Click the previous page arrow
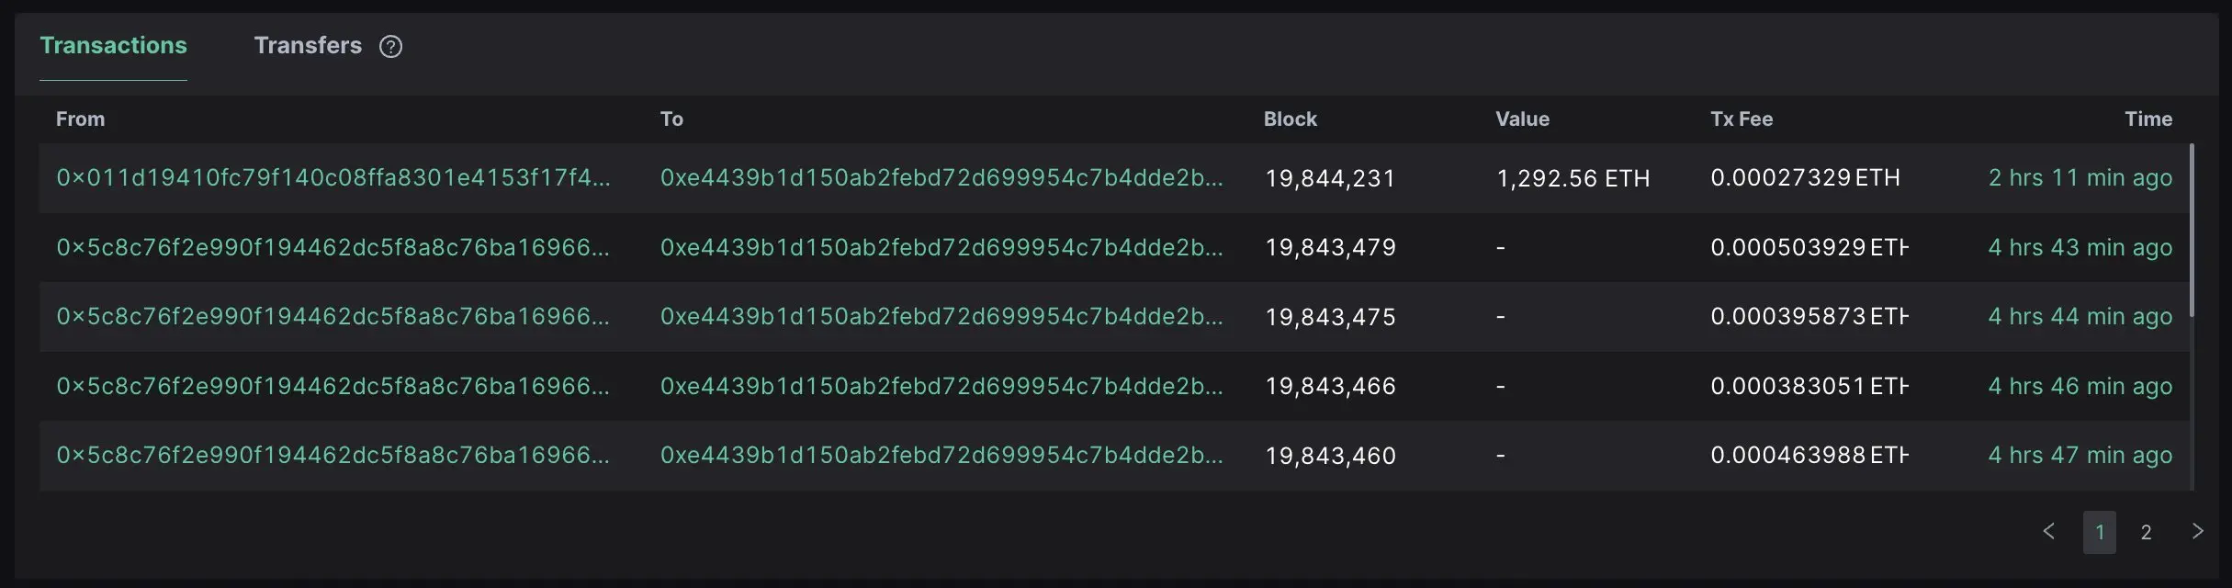Viewport: 2232px width, 588px height. (2048, 531)
